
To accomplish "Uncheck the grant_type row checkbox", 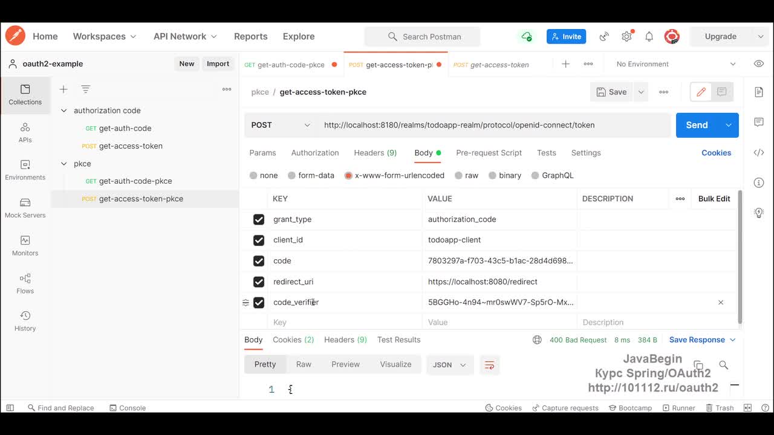I will click(x=259, y=219).
